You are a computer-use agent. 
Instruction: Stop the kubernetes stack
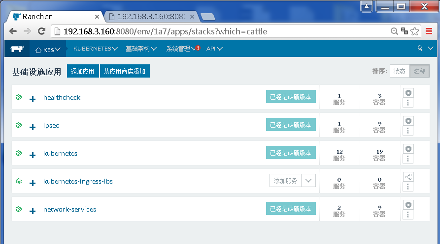(x=408, y=148)
